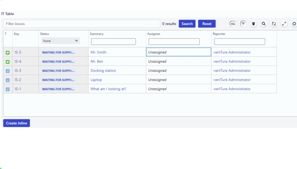The width and height of the screenshot is (297, 169).
Task: Click the JQL mode icon
Action: pyautogui.click(x=233, y=24)
